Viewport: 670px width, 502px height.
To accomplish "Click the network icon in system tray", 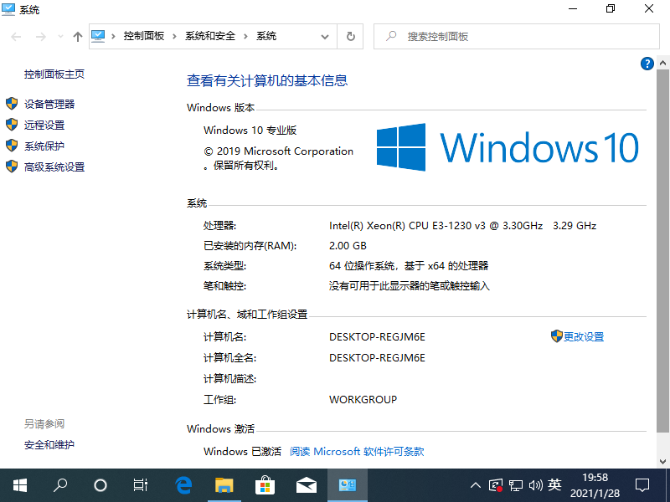I will tap(516, 484).
